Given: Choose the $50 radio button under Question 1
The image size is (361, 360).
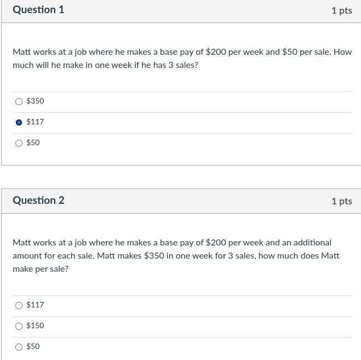Looking at the screenshot, I should click(x=19, y=143).
